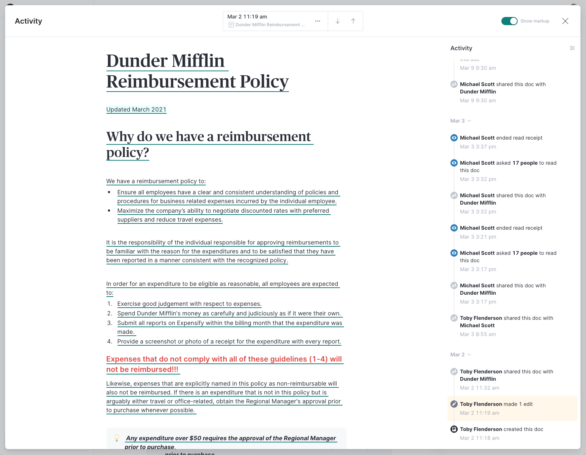The height and width of the screenshot is (455, 586).
Task: Click share icon for Mar 3 3:17 pm entry
Action: (x=454, y=285)
